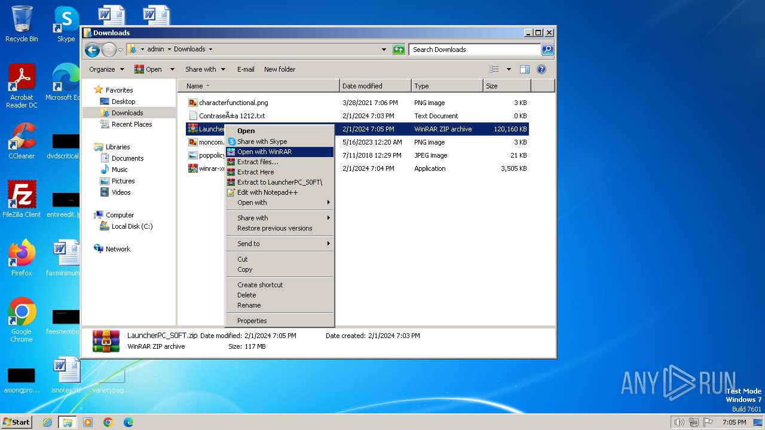
Task: Click the Forward navigation arrow in Explorer
Action: (109, 50)
